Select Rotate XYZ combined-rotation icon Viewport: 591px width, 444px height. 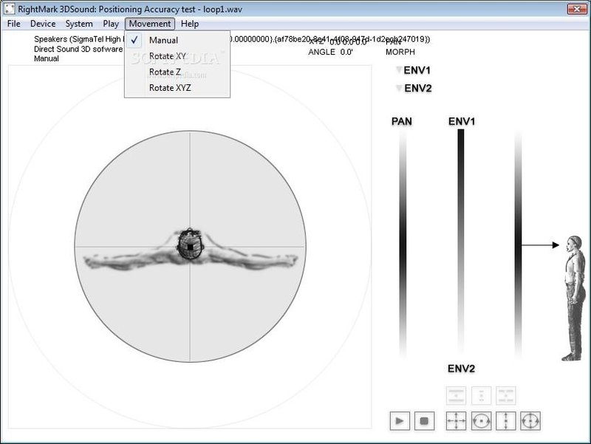pyautogui.click(x=530, y=420)
